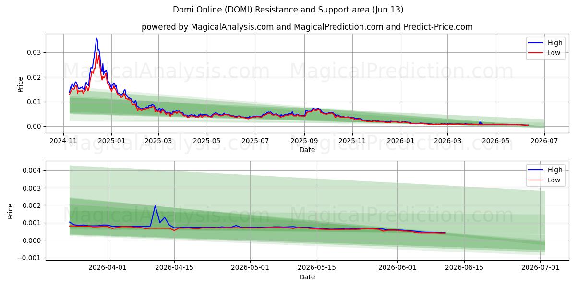Click the '2025-05' date label on top chart
Image resolution: width=576 pixels, height=288 pixels.
pyautogui.click(x=206, y=141)
